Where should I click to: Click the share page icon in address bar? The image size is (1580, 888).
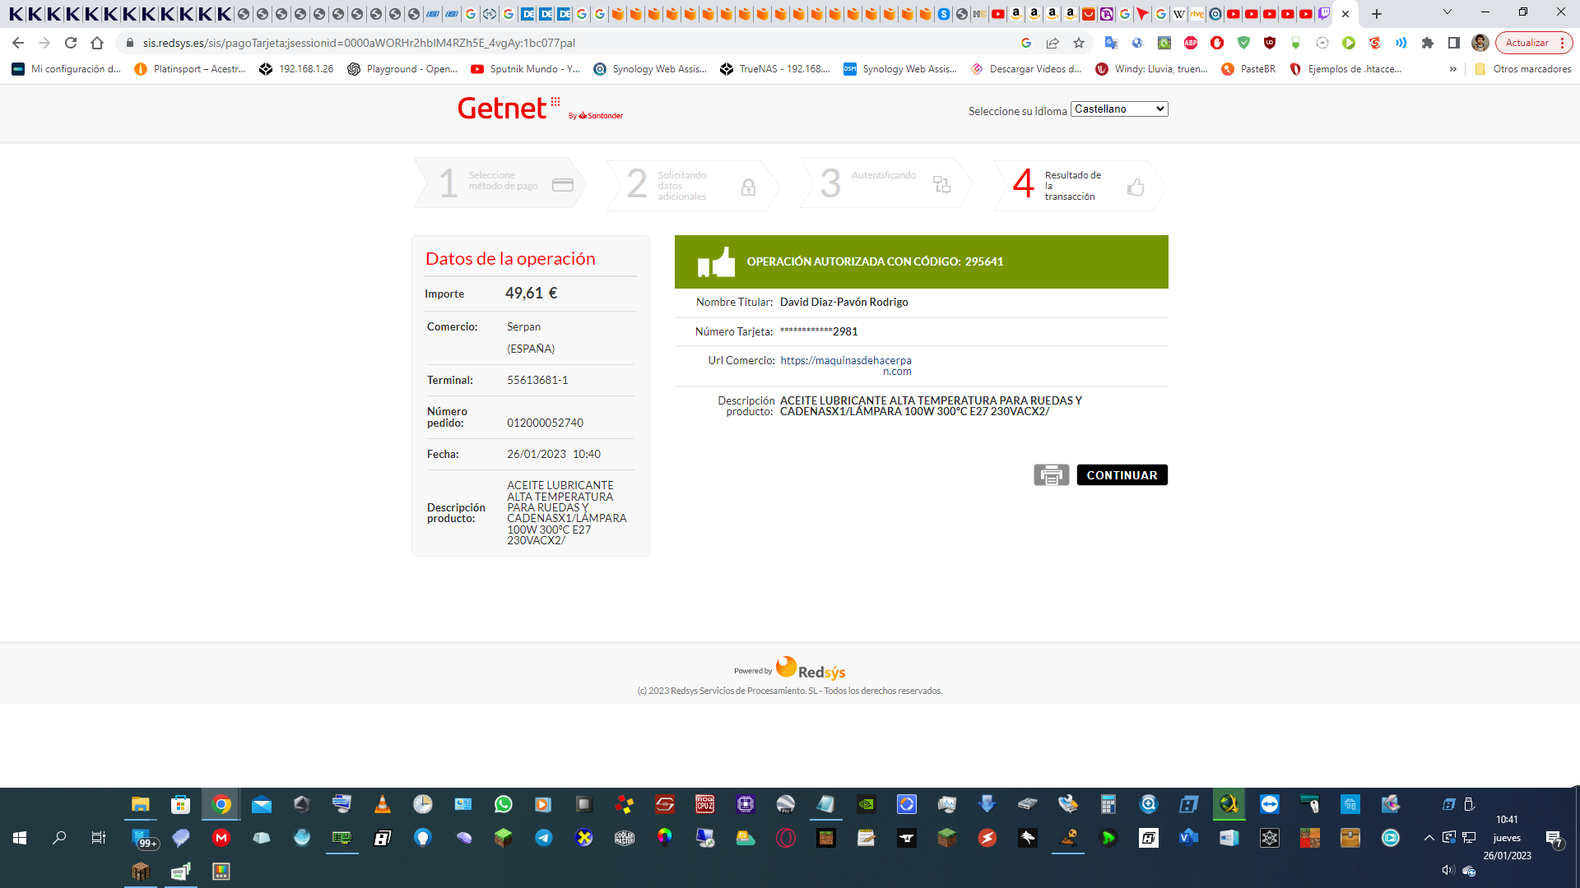[1053, 43]
